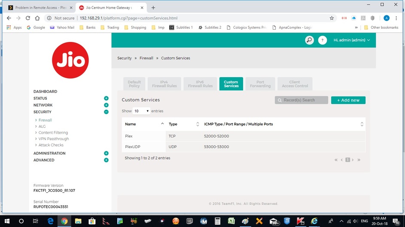Open the Hi, admin user dropdown
405x227 pixels.
click(352, 40)
